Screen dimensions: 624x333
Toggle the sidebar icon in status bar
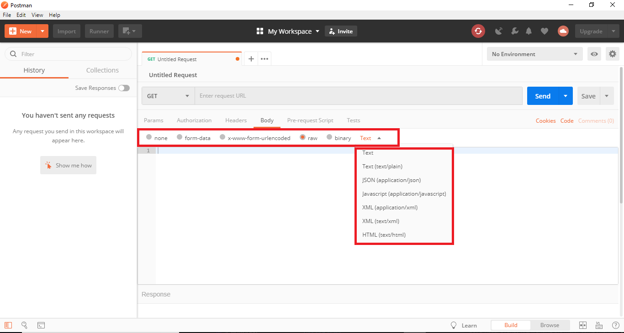pyautogui.click(x=8, y=325)
